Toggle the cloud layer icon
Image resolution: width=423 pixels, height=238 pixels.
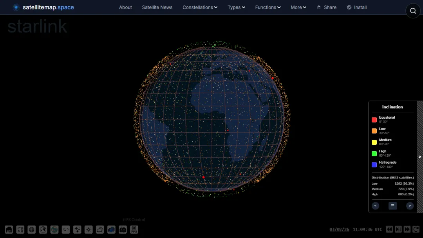pyautogui.click(x=100, y=230)
